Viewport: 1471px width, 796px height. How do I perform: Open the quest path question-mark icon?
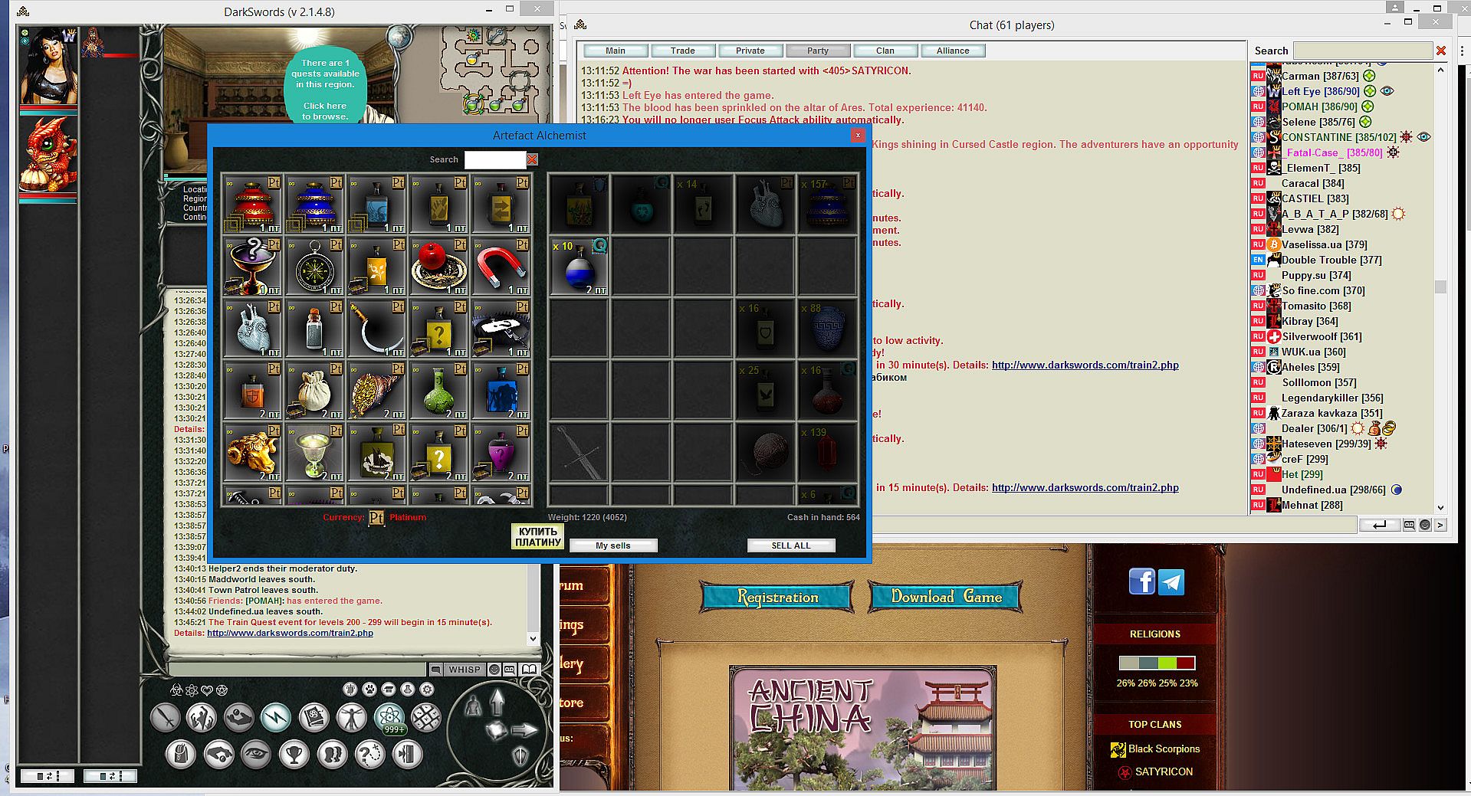coord(369,755)
